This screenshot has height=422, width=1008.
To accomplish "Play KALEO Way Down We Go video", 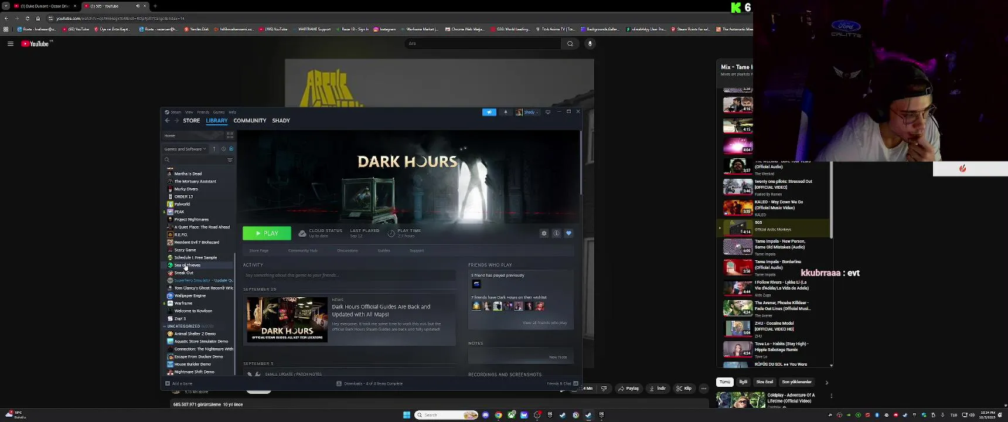I will click(x=774, y=207).
